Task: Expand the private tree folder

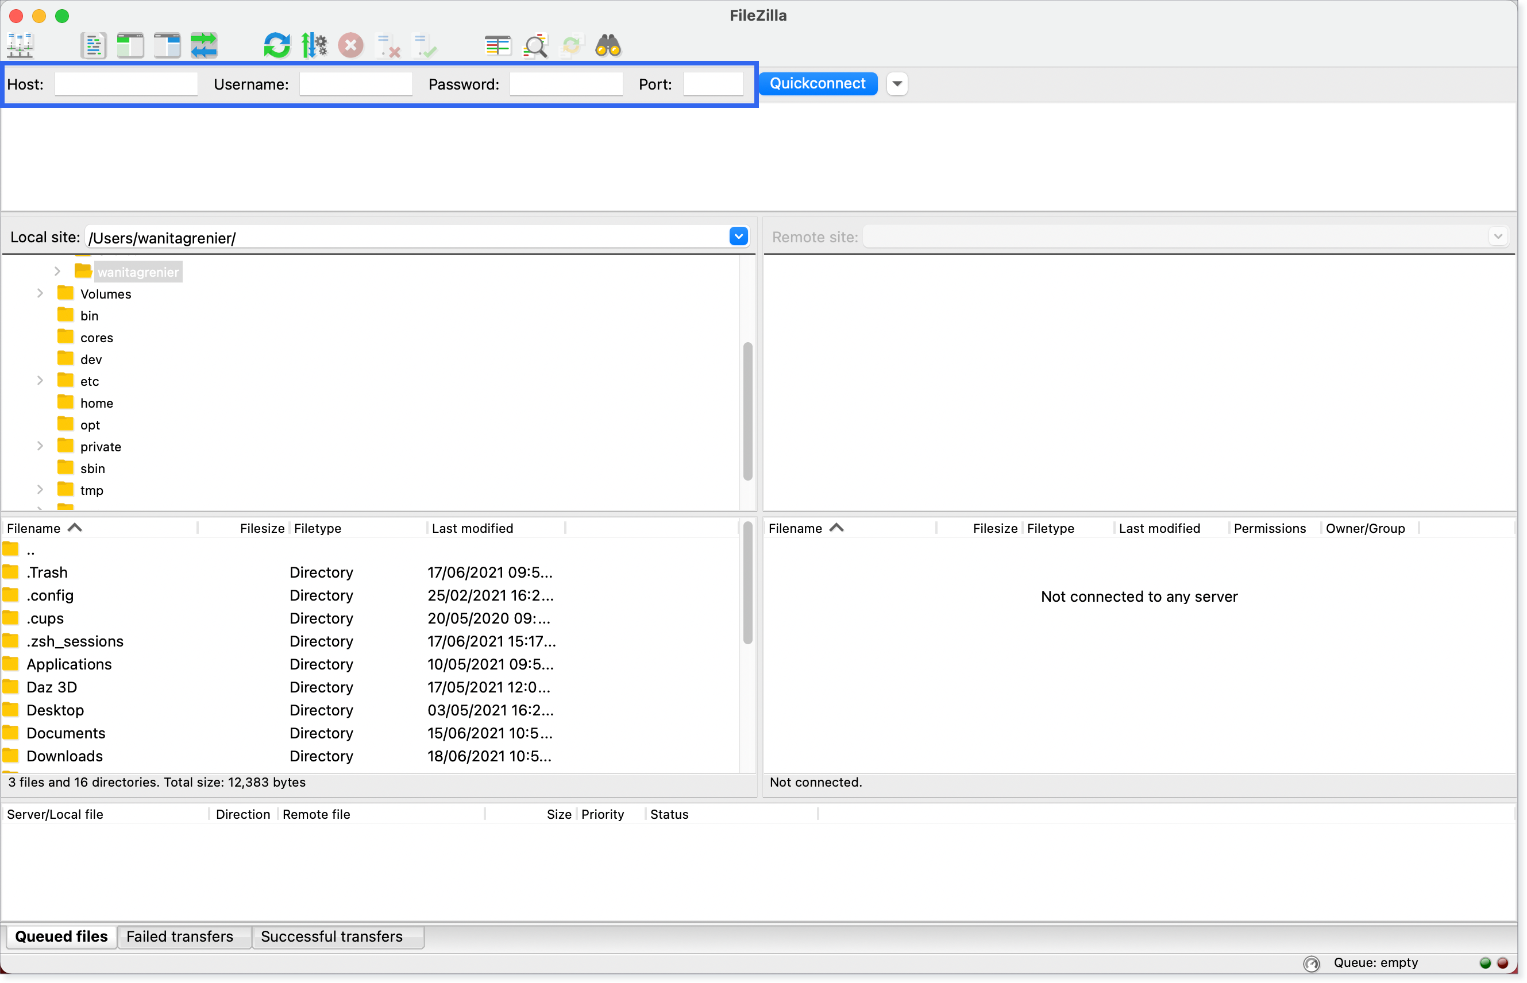Action: 40,446
